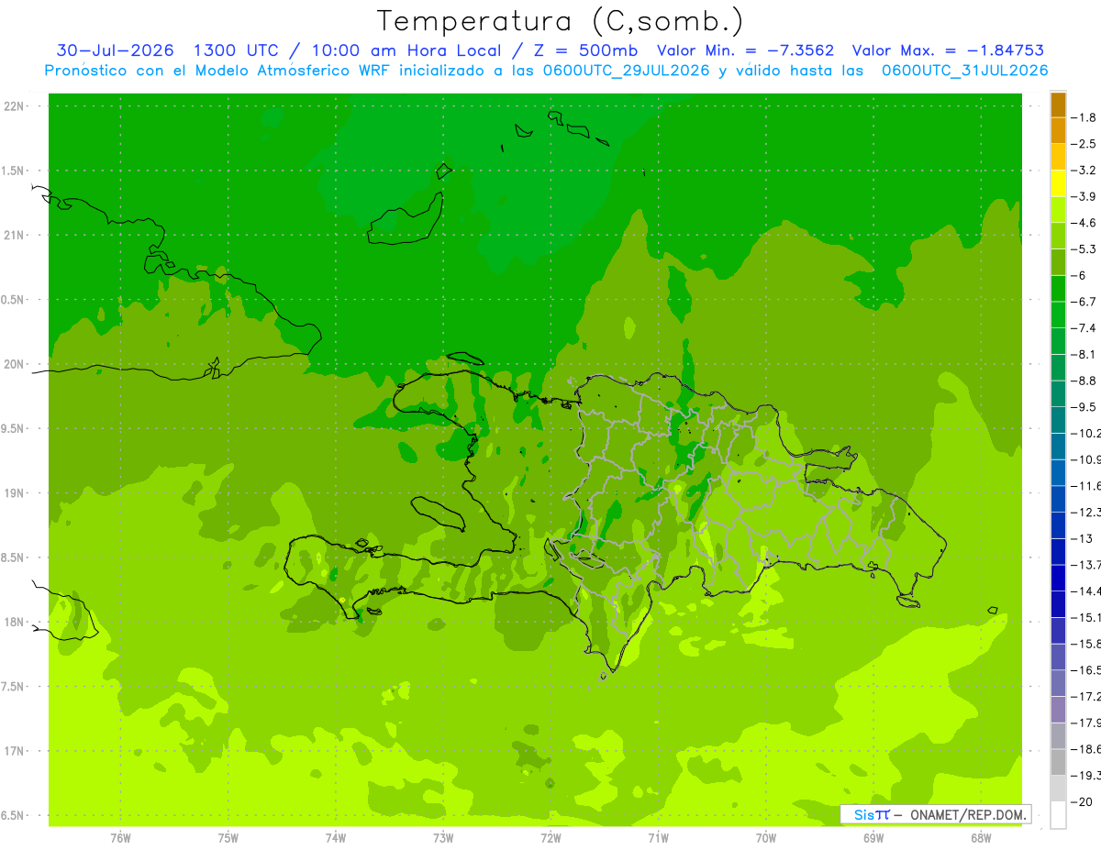Click the "17N" latitude label
The image size is (1101, 850).
tap(15, 752)
